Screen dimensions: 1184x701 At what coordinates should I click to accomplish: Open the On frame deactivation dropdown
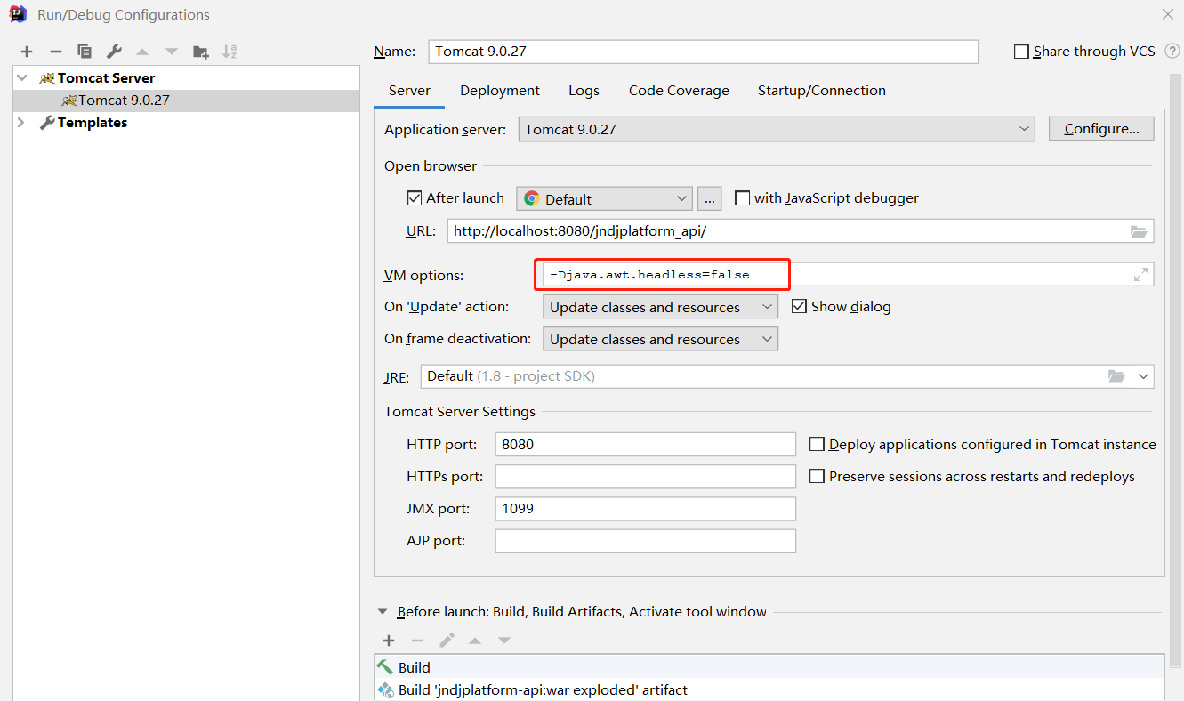click(x=660, y=339)
